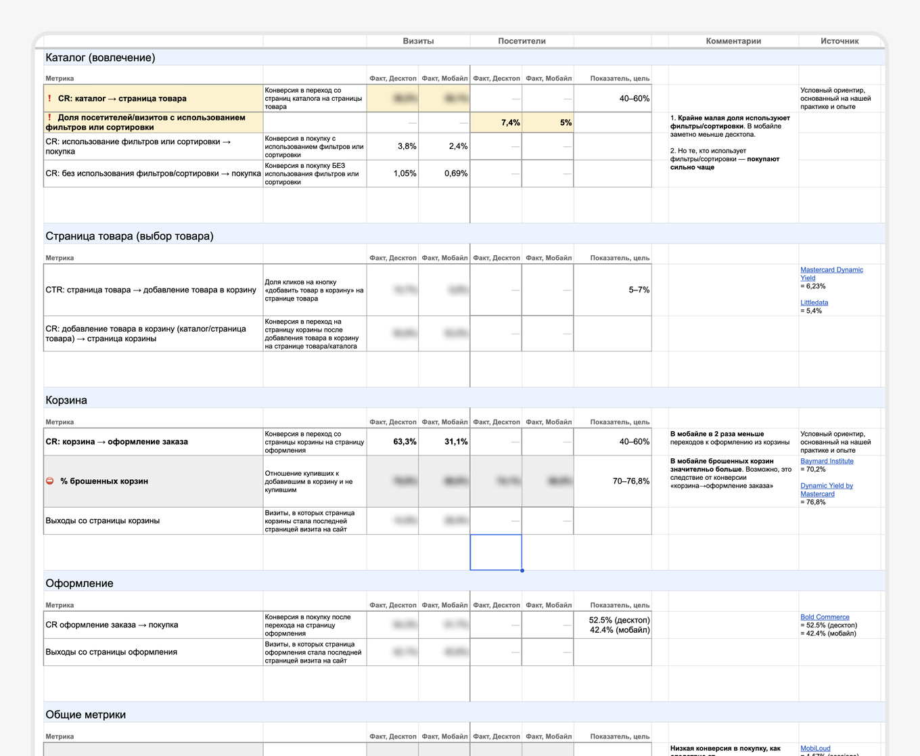
Task: Click exclamation icon by Доля посетителей row
Action: click(x=49, y=117)
